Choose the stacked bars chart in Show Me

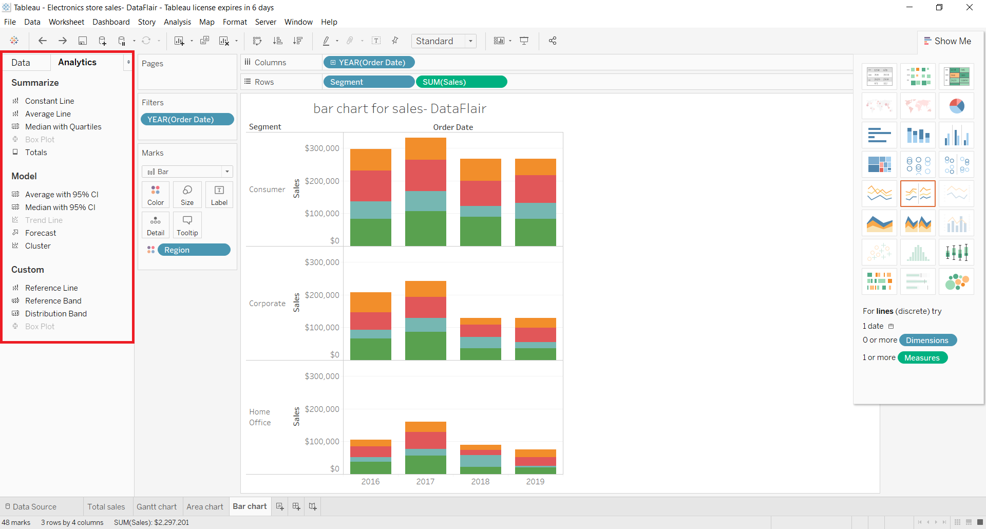[x=918, y=135]
